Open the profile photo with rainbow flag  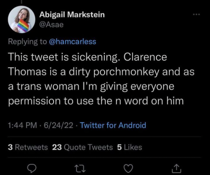[x=22, y=19]
